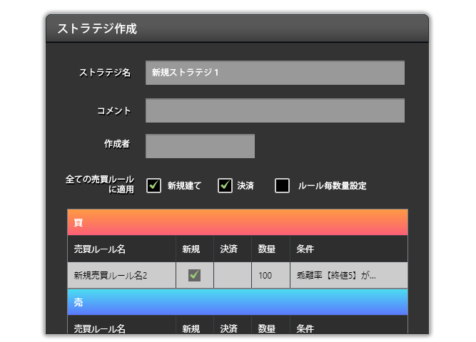Click the コメント input field

275,110
